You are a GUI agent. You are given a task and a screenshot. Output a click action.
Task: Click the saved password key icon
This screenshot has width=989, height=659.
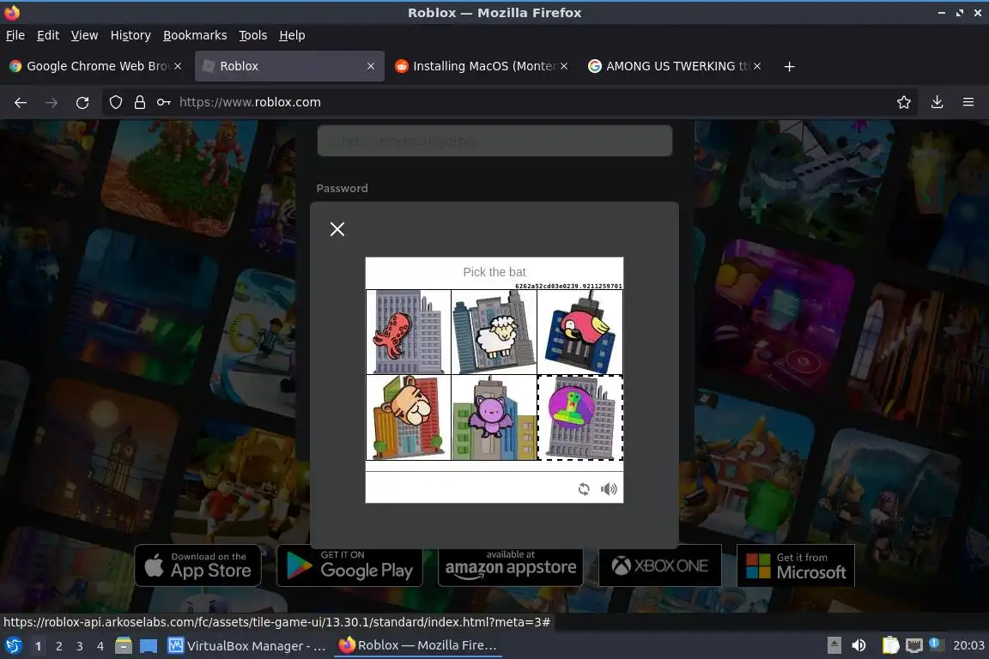click(x=164, y=102)
